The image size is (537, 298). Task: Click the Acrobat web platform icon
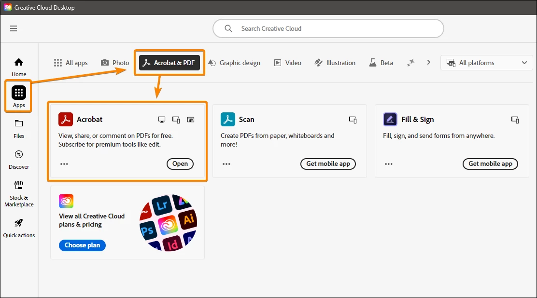pyautogui.click(x=191, y=120)
